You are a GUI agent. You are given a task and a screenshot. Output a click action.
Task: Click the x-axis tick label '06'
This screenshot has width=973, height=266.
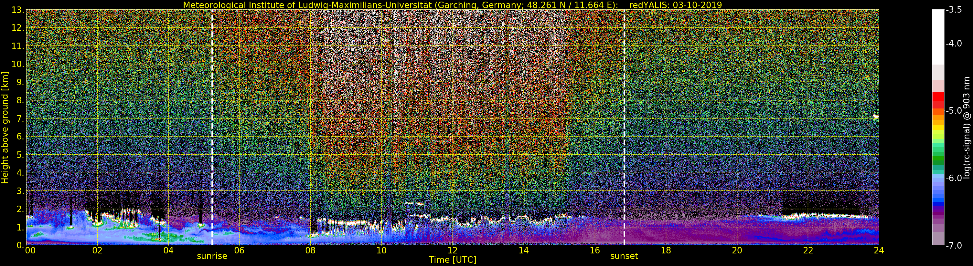click(x=239, y=250)
